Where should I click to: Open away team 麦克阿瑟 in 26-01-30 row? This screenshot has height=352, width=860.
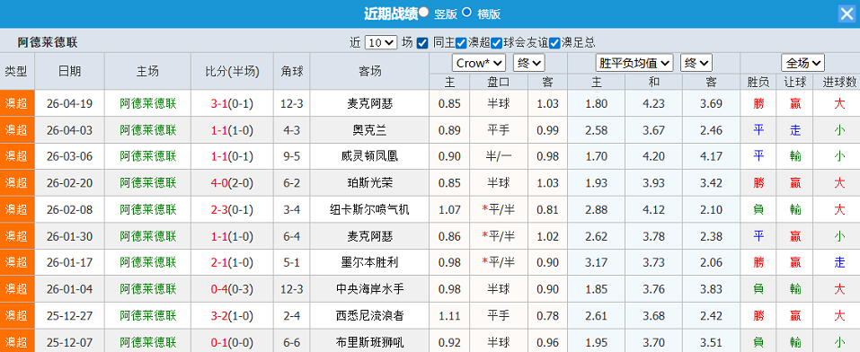coord(369,236)
